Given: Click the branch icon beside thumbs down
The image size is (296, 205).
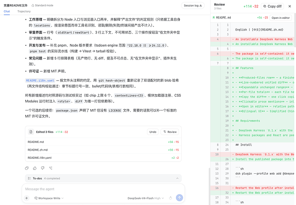Looking at the screenshot, I should click(51, 168).
